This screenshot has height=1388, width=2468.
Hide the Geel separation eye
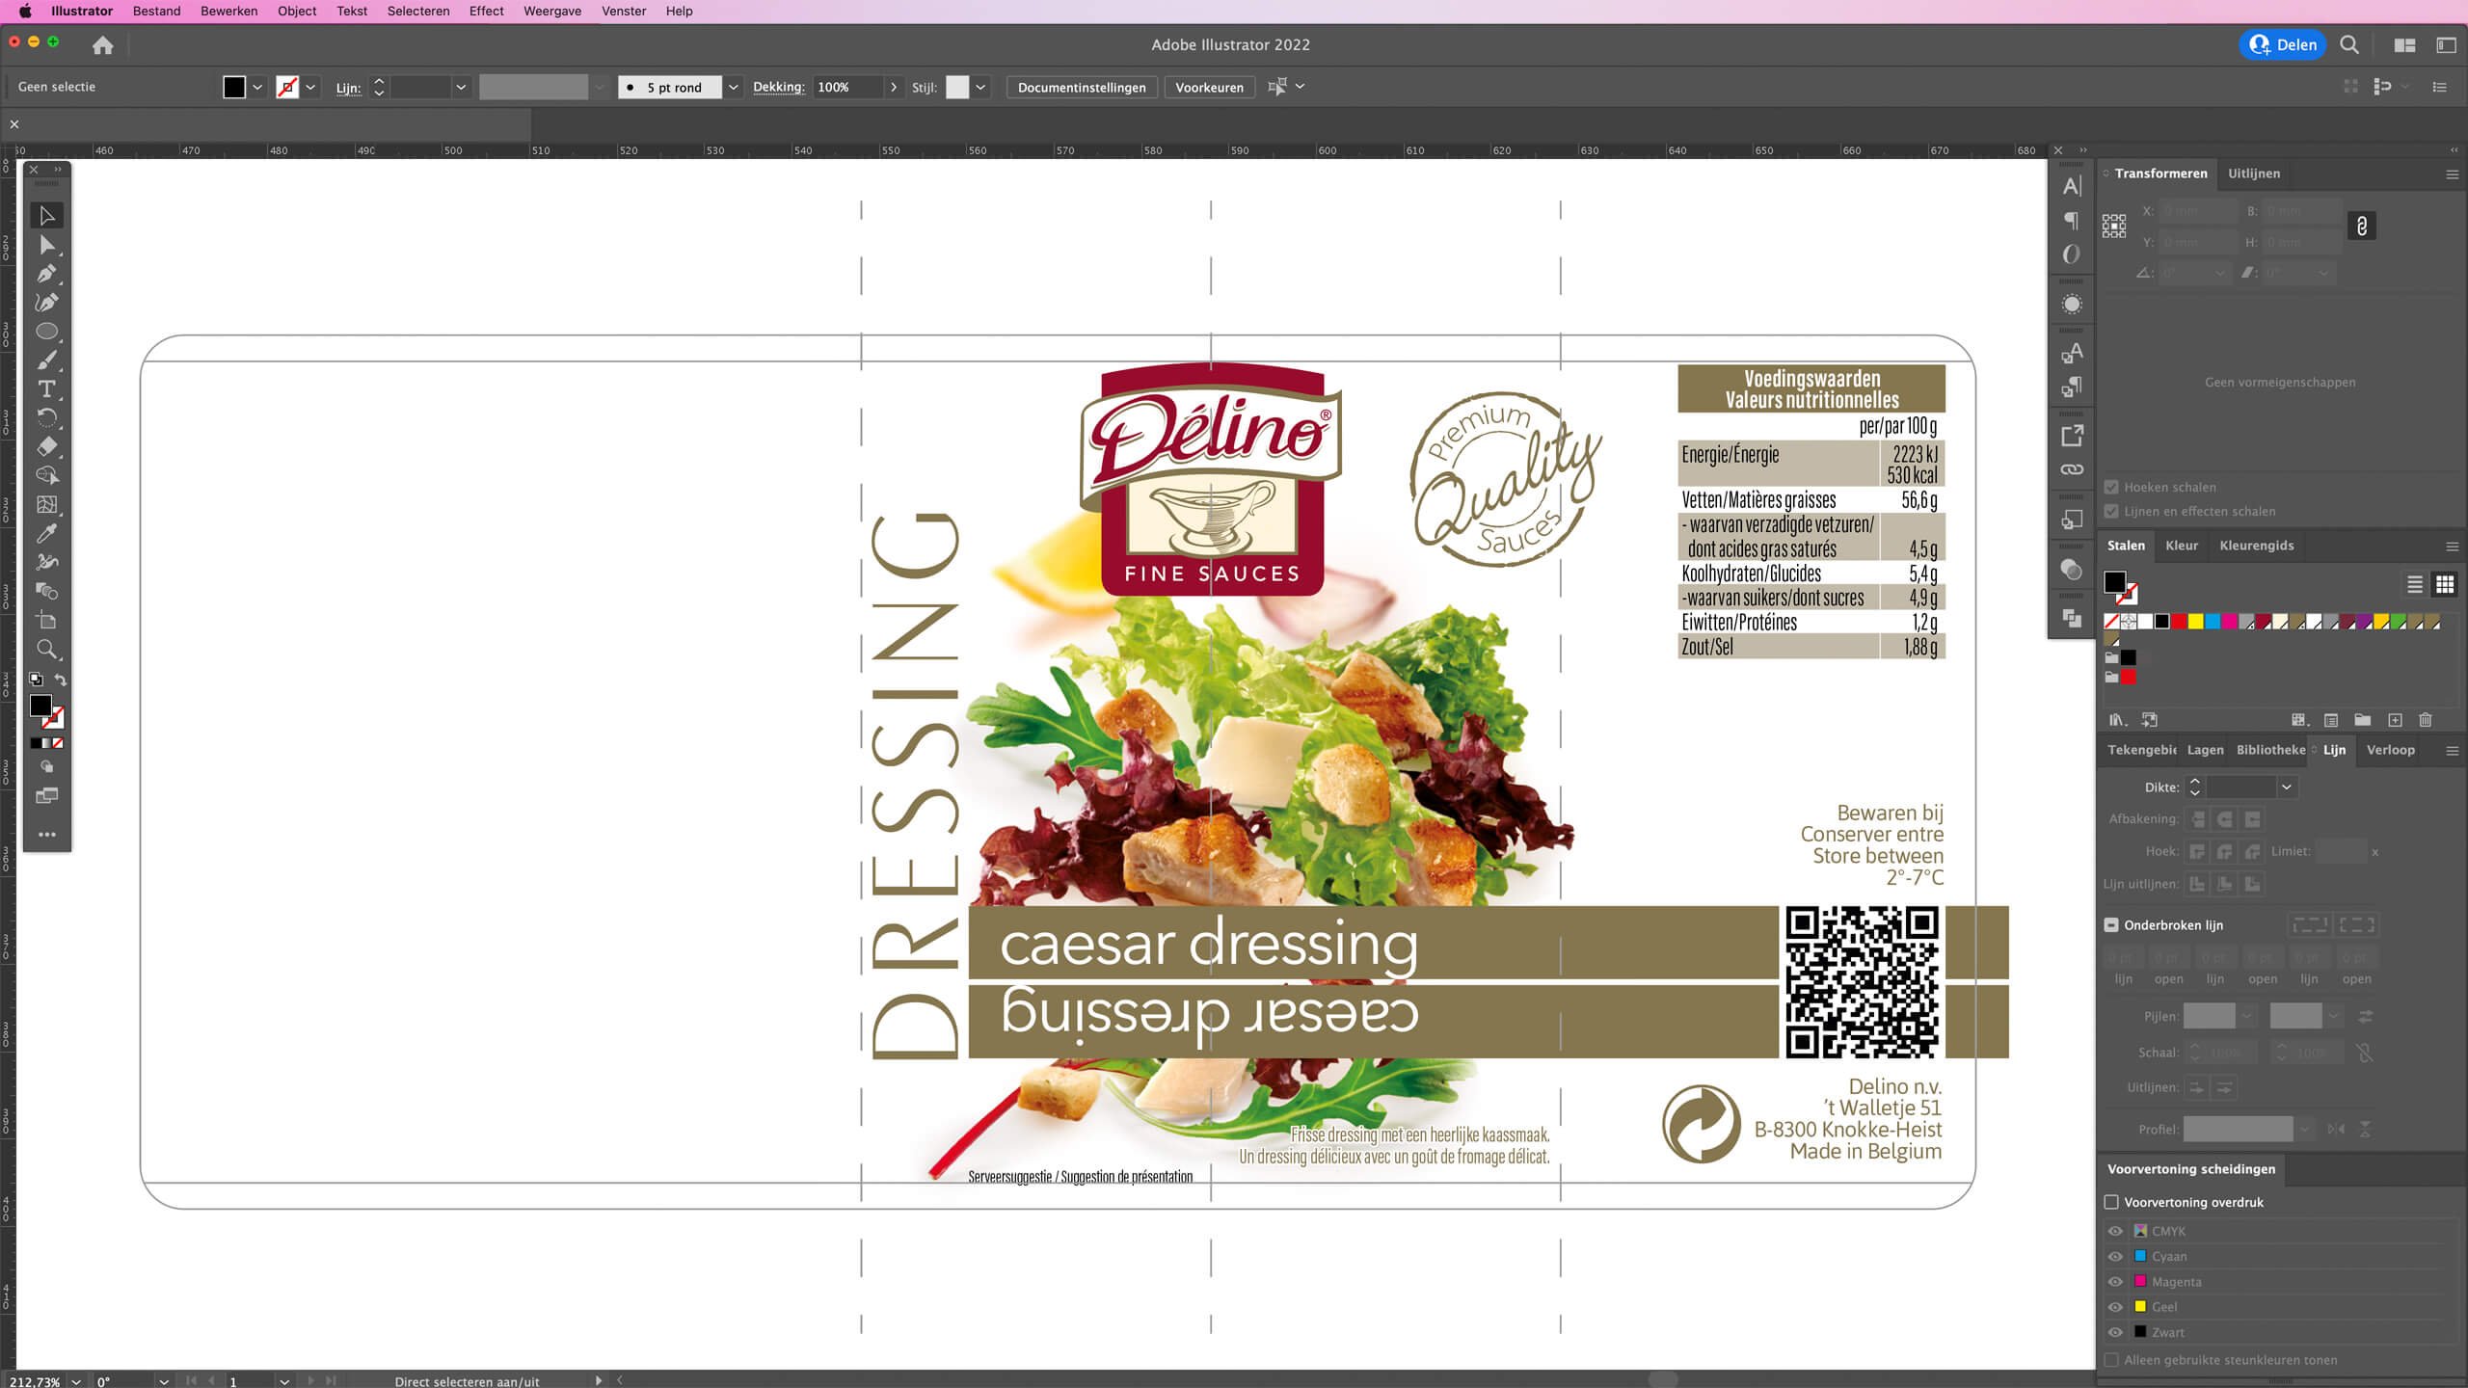click(x=2115, y=1307)
